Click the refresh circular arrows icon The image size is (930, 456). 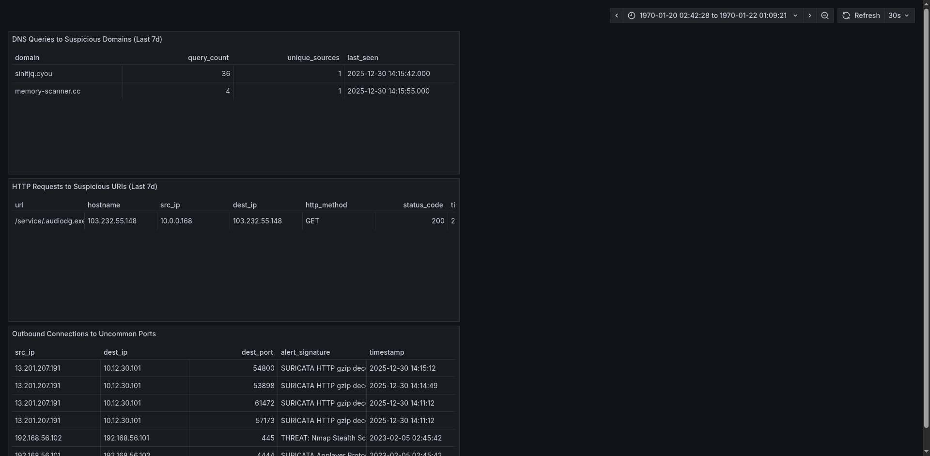tap(846, 16)
